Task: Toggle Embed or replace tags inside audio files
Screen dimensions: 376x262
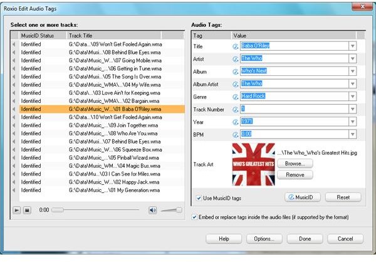Action: click(x=194, y=217)
